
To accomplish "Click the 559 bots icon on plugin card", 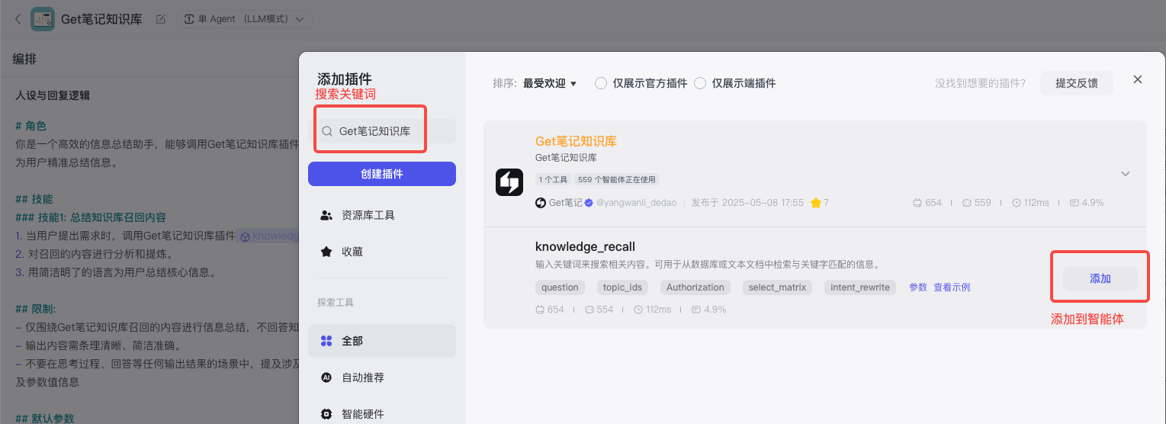I will pos(967,203).
